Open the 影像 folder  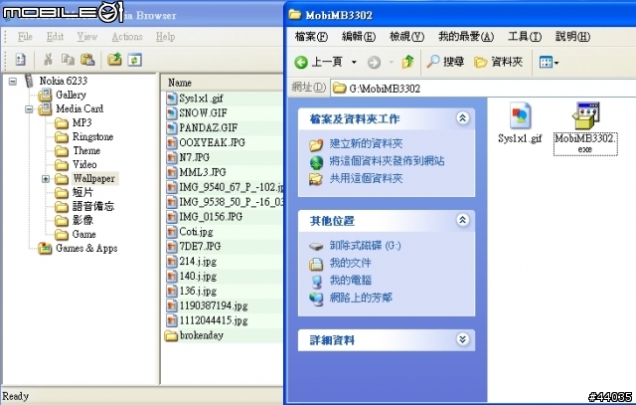click(82, 220)
